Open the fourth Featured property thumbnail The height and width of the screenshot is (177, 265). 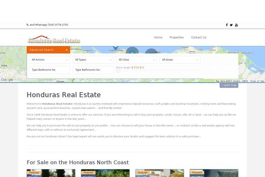[214, 173]
